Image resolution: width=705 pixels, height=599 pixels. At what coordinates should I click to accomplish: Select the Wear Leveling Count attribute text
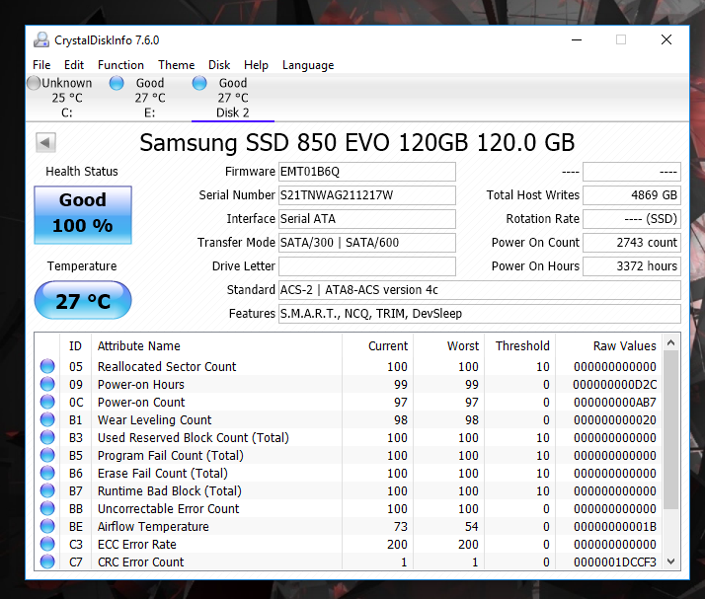pyautogui.click(x=154, y=419)
